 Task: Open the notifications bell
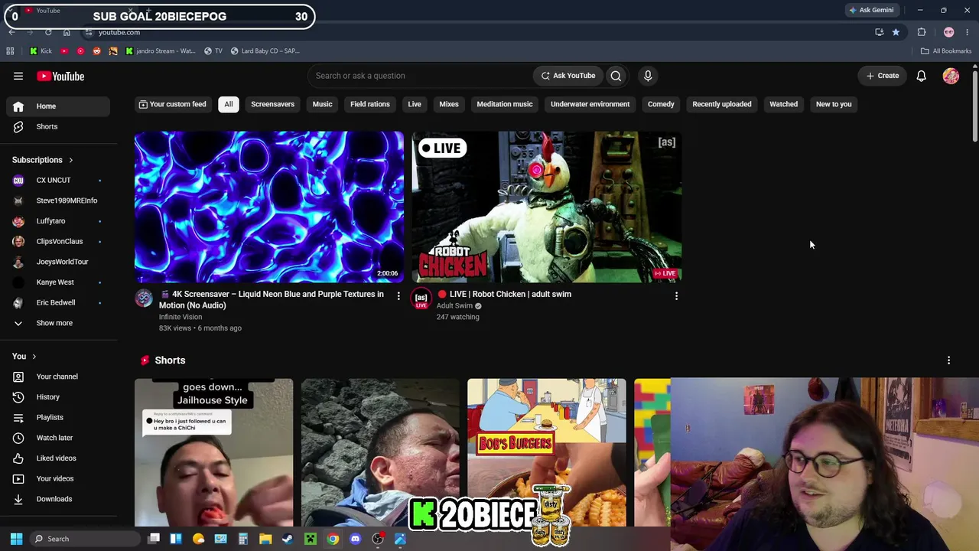point(922,76)
